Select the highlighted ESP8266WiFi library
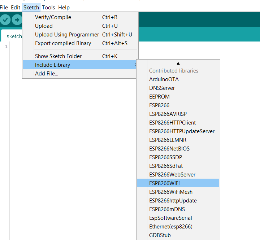 pos(178,183)
